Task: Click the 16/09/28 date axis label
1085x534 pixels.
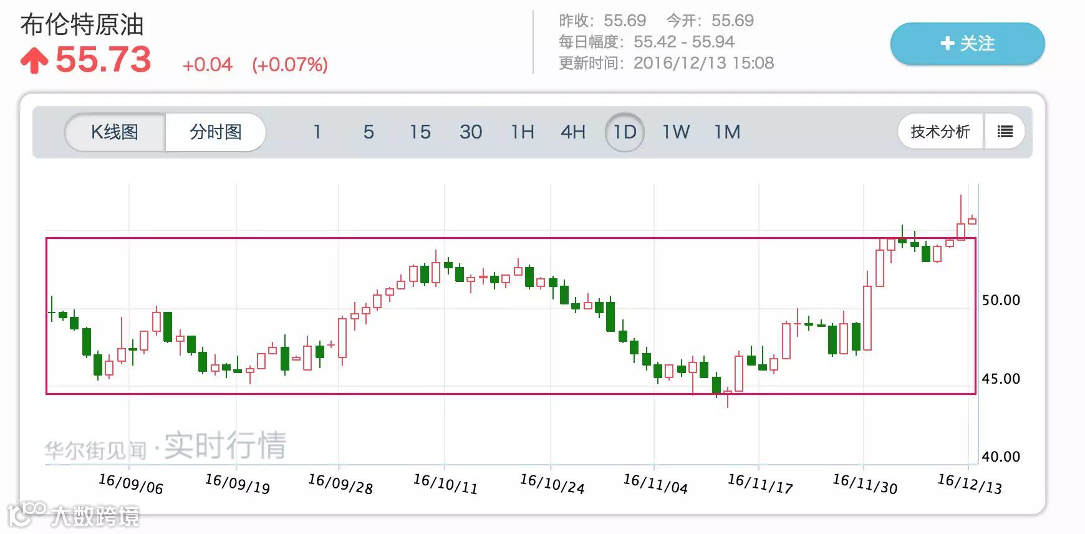Action: (x=340, y=483)
